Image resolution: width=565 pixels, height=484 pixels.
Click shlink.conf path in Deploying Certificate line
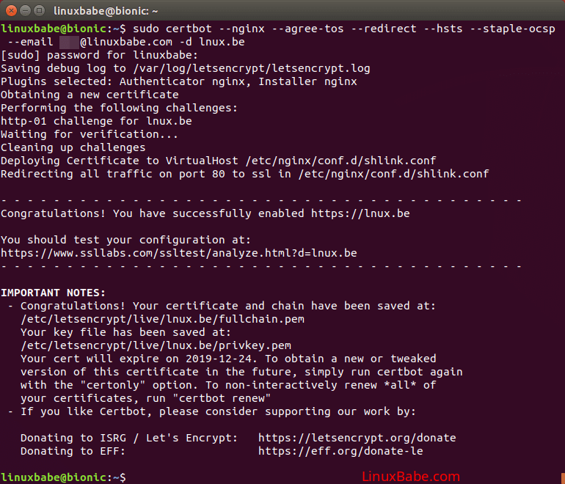341,161
